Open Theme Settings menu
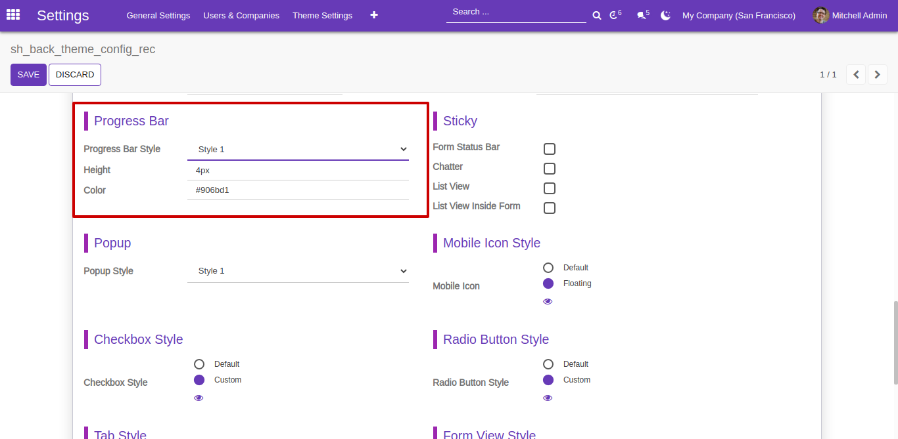Viewport: 898px width, 439px height. point(322,15)
